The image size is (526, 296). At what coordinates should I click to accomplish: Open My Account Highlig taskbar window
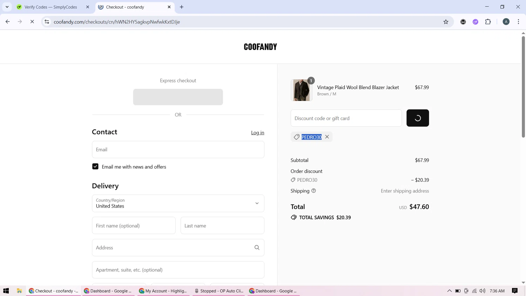(x=163, y=291)
